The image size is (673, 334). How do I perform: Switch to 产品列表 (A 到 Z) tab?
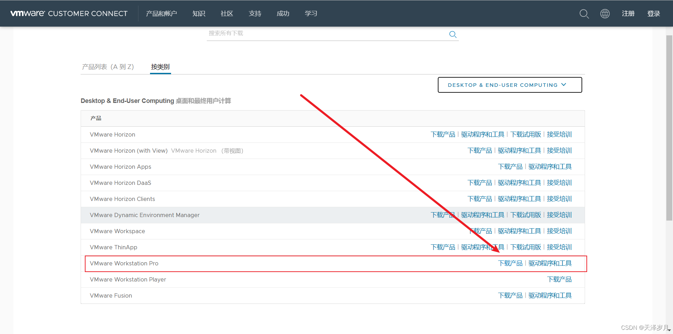pyautogui.click(x=108, y=67)
